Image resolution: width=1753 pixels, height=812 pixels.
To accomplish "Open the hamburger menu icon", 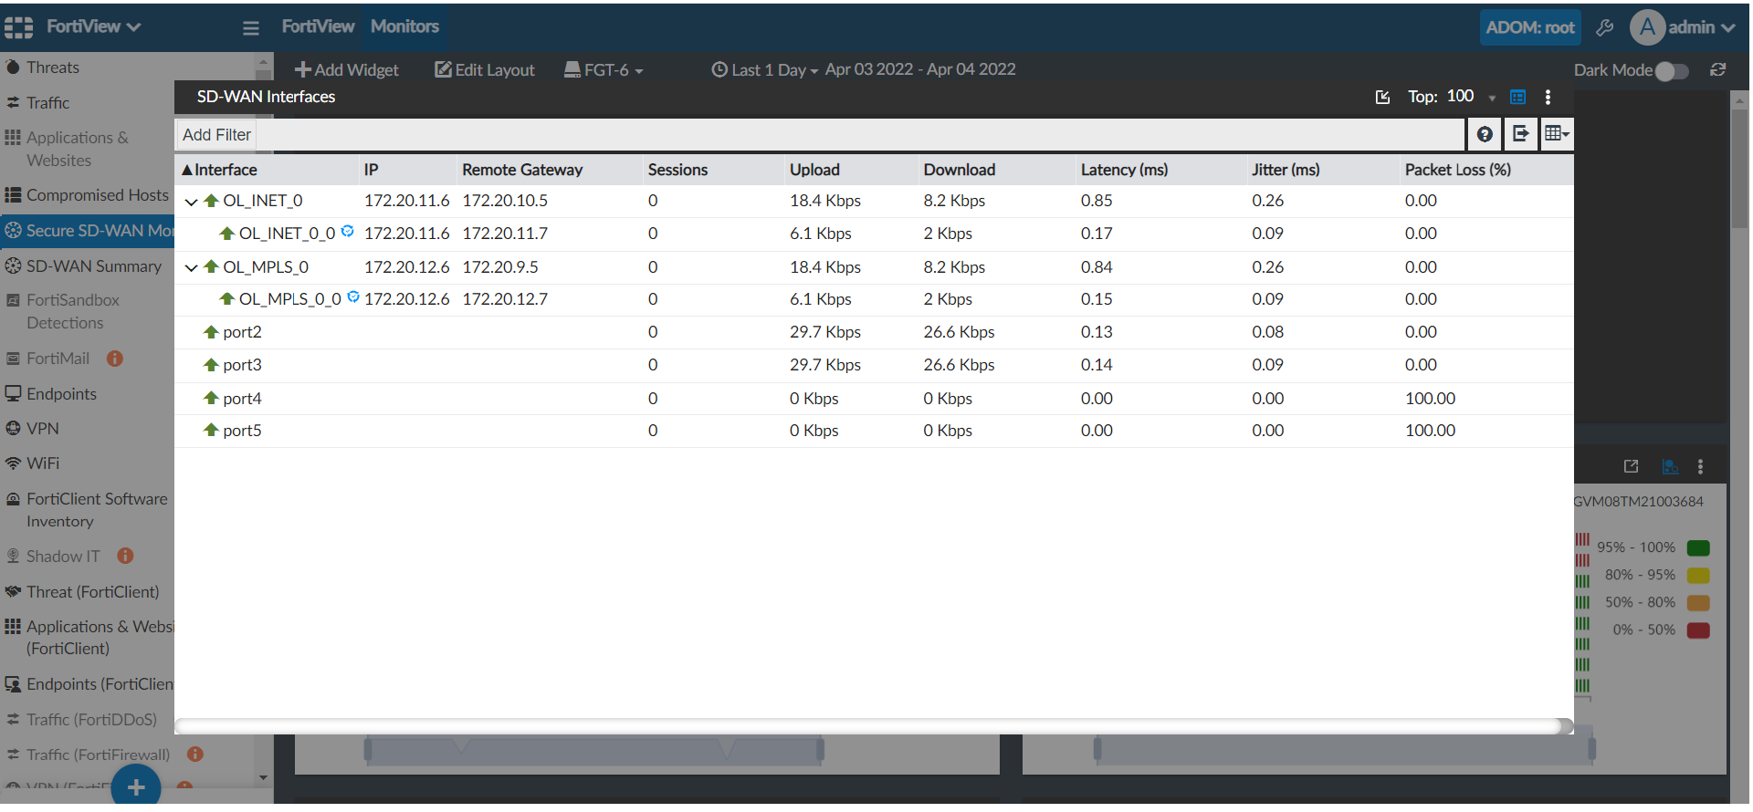I will [x=251, y=28].
